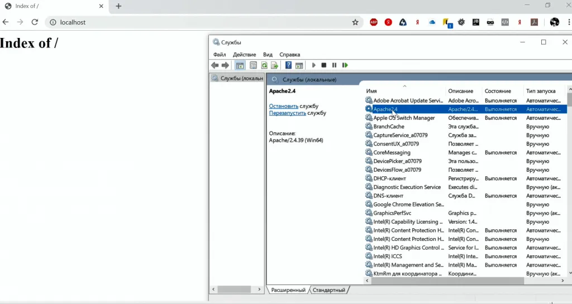572x304 pixels.
Task: Click the services list scroll-down arrow
Action: coord(569,273)
